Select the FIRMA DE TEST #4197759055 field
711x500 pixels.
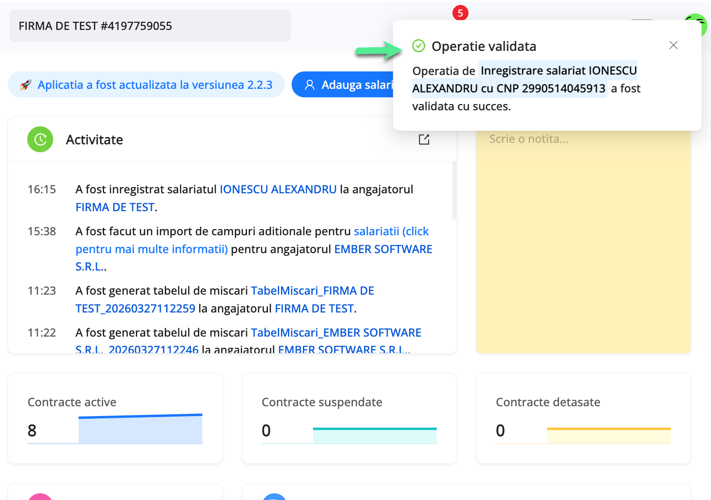[150, 26]
